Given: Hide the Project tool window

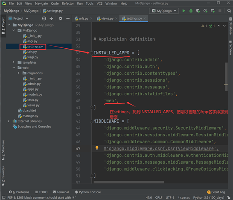Looking at the screenshot, I should coord(68,18).
